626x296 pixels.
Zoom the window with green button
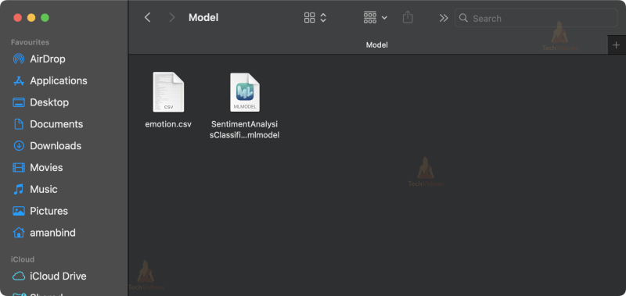(45, 17)
